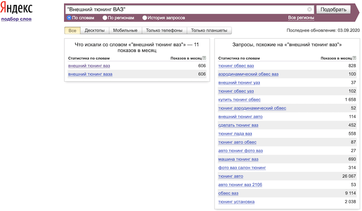Open the 'тюнинг обвес уаз' link
The image size is (362, 211).
(236, 91)
